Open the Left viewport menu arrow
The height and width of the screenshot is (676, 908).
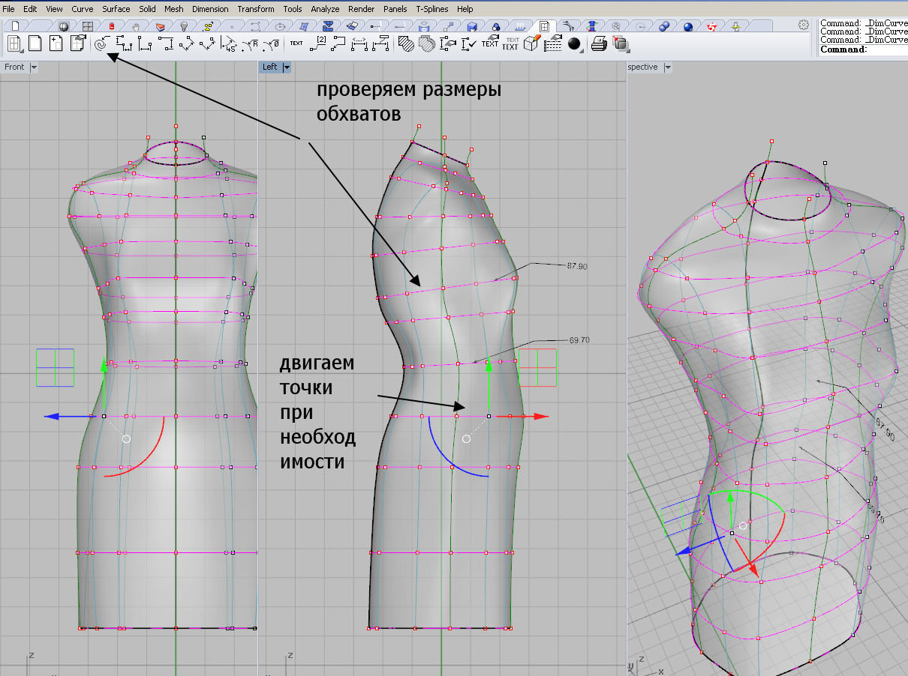point(286,67)
